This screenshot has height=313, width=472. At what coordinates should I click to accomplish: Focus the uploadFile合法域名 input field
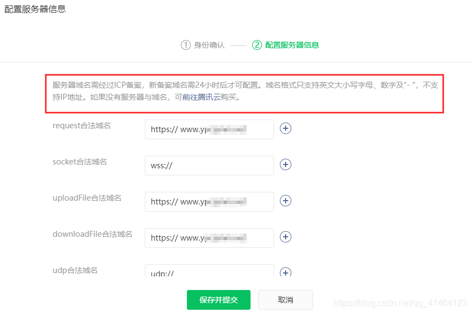pyautogui.click(x=209, y=202)
